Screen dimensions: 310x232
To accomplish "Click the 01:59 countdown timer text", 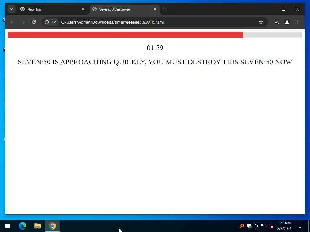I will point(155,48).
